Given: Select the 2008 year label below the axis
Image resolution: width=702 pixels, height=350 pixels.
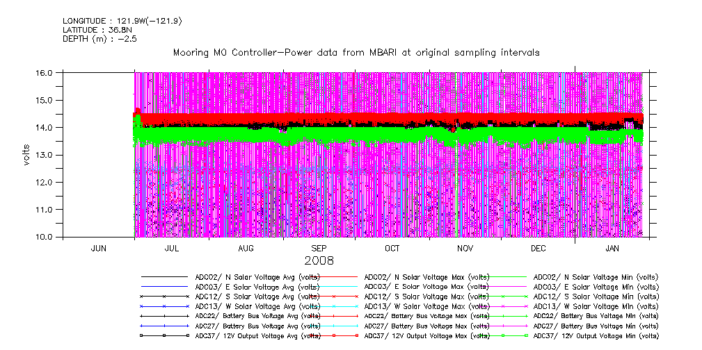Looking at the screenshot, I should click(319, 260).
